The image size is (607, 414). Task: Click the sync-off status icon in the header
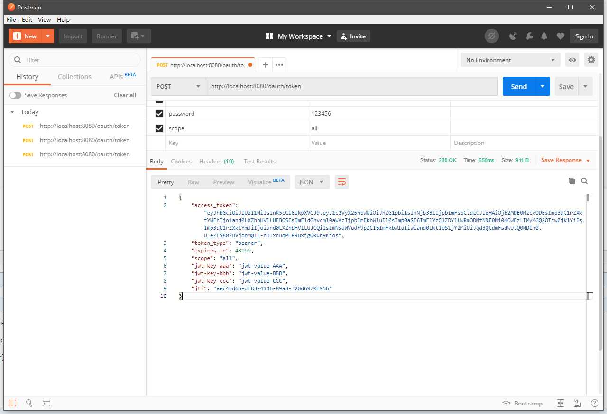pos(492,36)
